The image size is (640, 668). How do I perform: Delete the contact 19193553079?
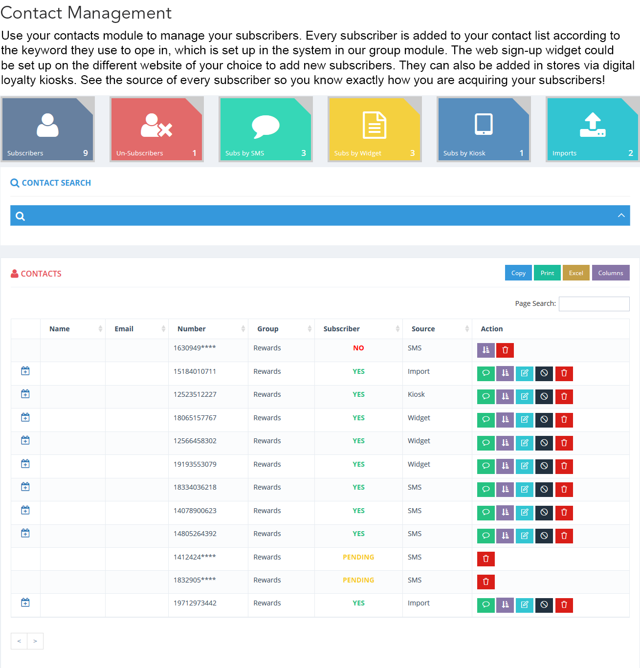tap(564, 466)
